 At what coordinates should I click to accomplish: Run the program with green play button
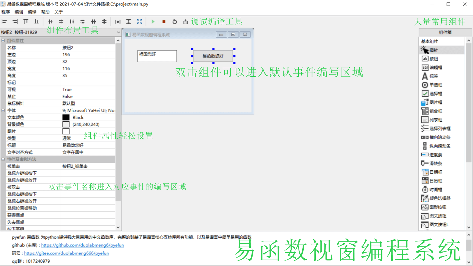[153, 22]
